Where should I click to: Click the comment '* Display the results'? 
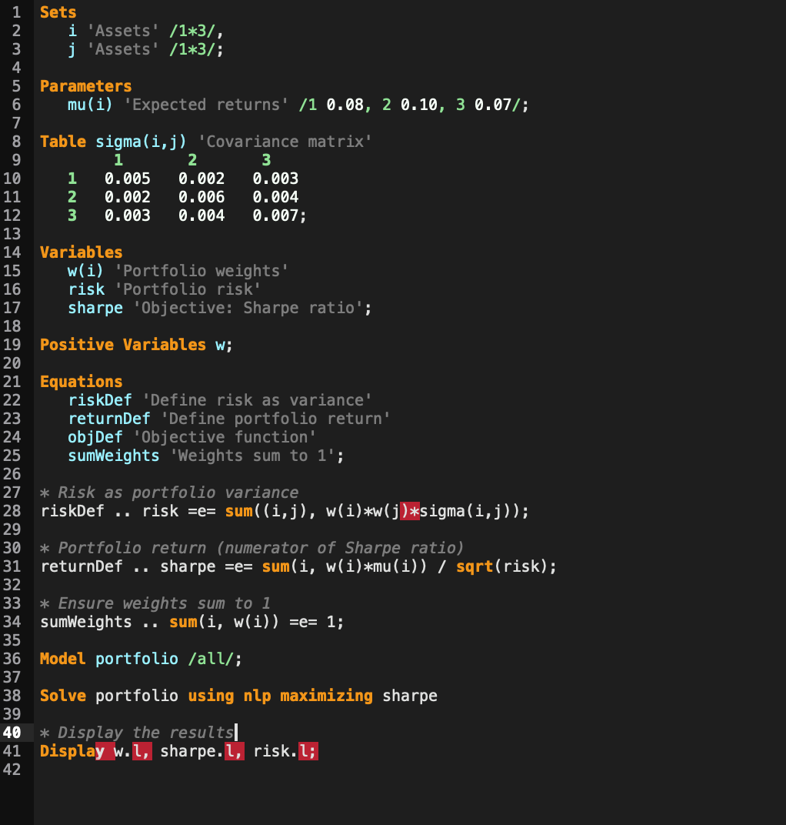click(135, 733)
